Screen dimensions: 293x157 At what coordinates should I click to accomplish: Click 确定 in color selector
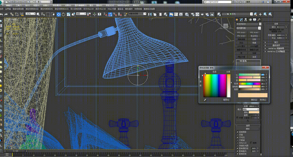254,100
